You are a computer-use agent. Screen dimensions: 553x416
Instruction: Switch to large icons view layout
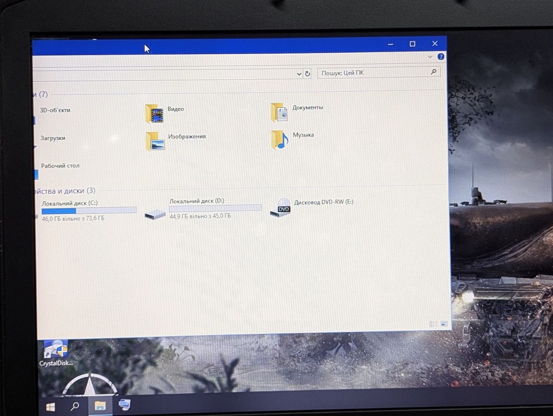(444, 324)
